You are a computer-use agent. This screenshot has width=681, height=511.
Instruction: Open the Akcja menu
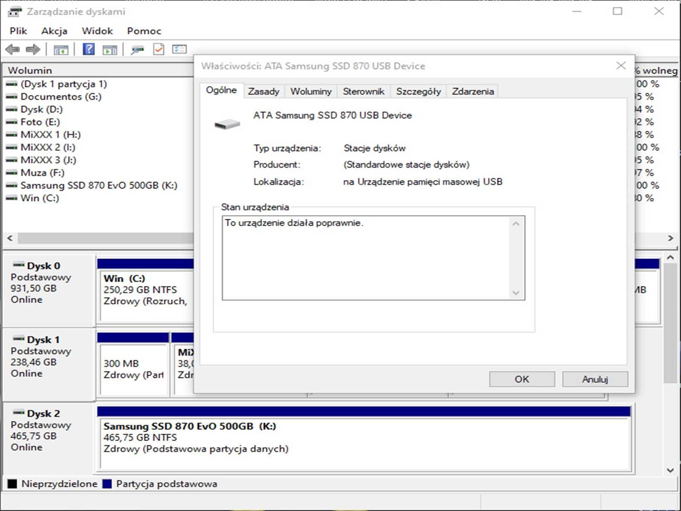point(54,31)
